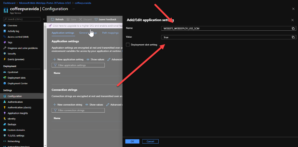The image size is (298, 147).
Task: Toggle the Deployment slot setting checkbox
Action: (128, 45)
